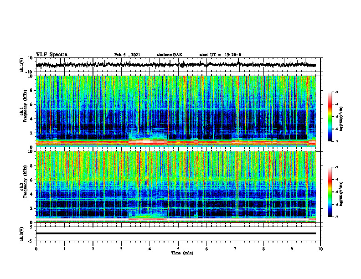This screenshot has width=361, height=279.
Task: Click the "-7" value on ch.1 color bar
Action: 336,141
